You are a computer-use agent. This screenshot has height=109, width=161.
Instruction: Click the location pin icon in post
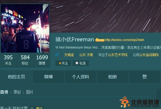coord(32,108)
